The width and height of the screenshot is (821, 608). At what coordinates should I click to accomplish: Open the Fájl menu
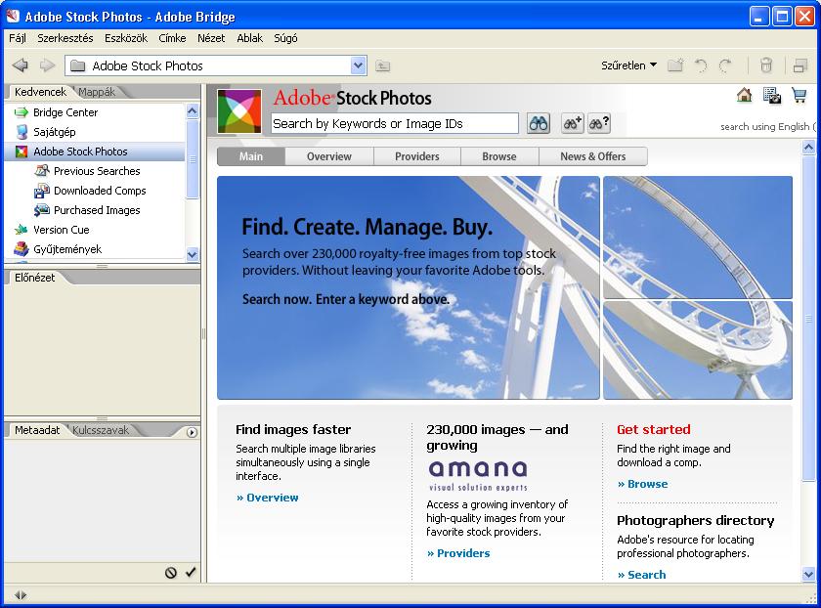[18, 38]
